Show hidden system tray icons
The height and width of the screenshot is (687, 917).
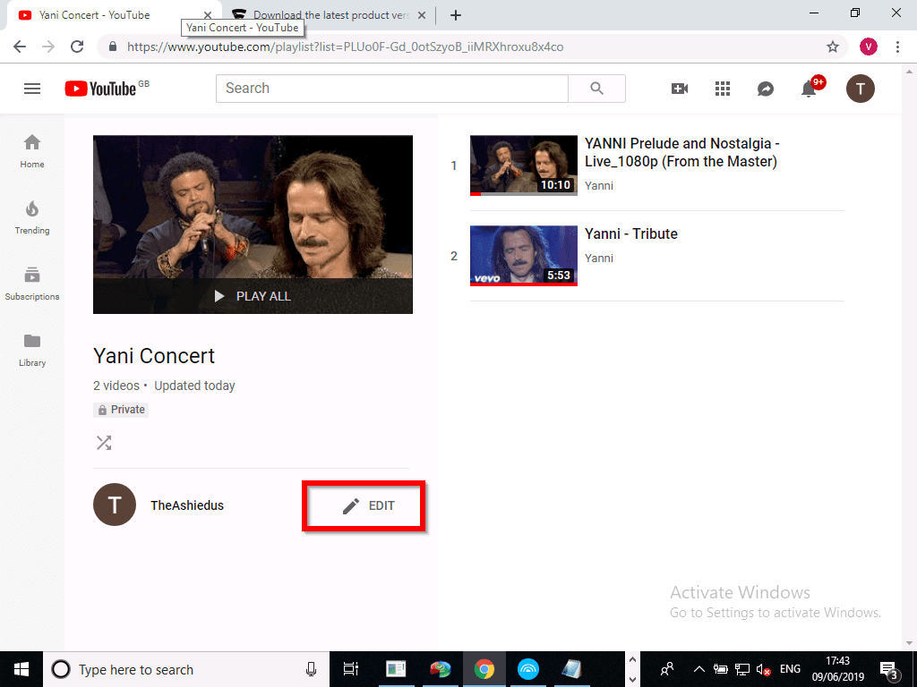click(698, 669)
